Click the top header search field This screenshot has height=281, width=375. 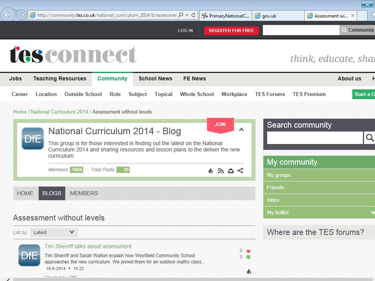click(x=301, y=30)
